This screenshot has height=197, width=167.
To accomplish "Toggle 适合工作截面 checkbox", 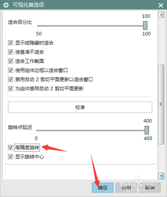I will 10,61.
